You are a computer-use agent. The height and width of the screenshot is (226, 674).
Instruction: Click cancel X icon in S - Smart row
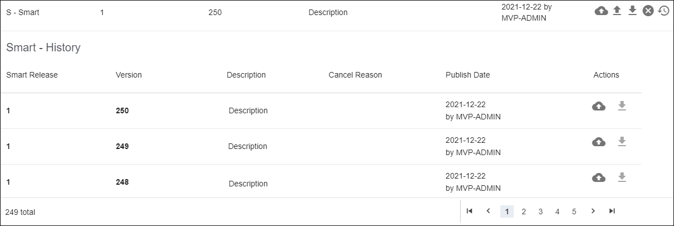[648, 11]
